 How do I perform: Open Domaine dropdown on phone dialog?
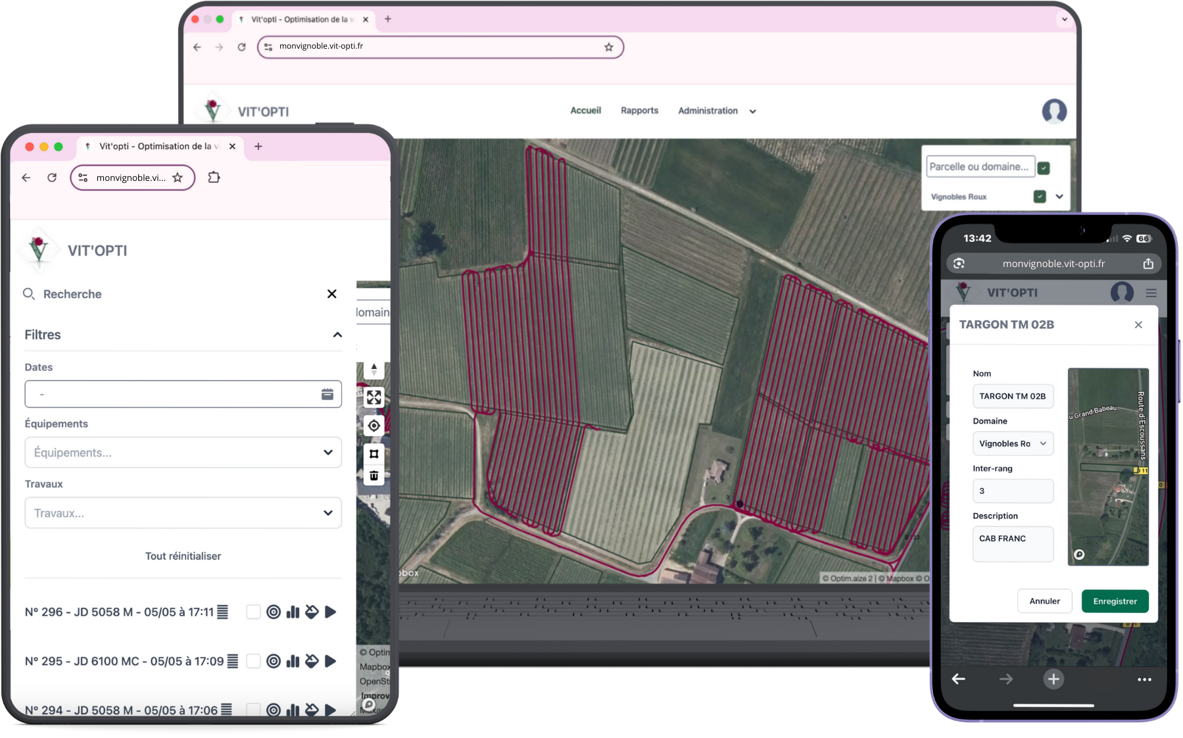[x=1013, y=443]
